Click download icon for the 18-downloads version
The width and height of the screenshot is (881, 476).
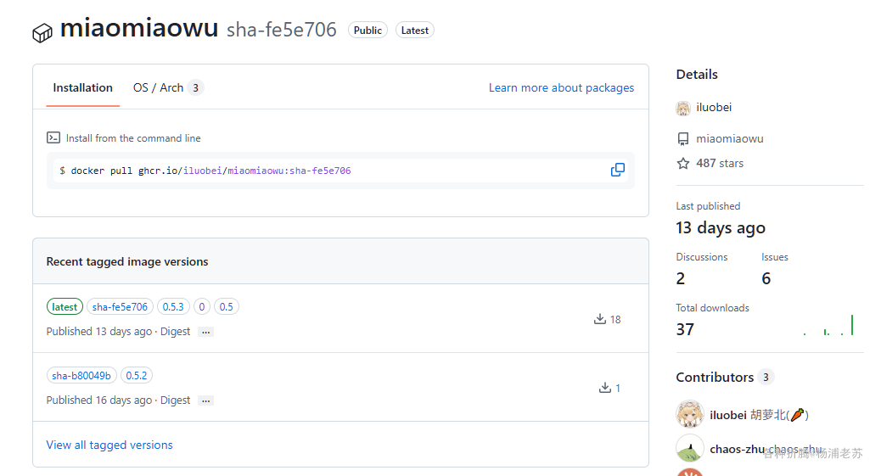coord(600,319)
